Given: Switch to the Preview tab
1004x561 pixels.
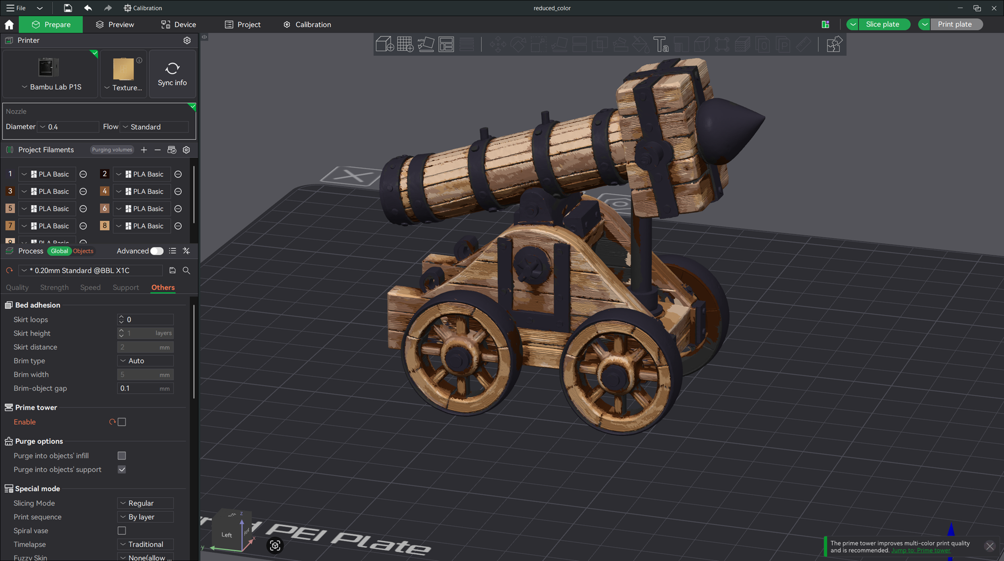Looking at the screenshot, I should (115, 25).
